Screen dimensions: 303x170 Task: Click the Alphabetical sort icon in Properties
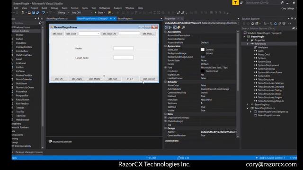[x=170, y=27]
